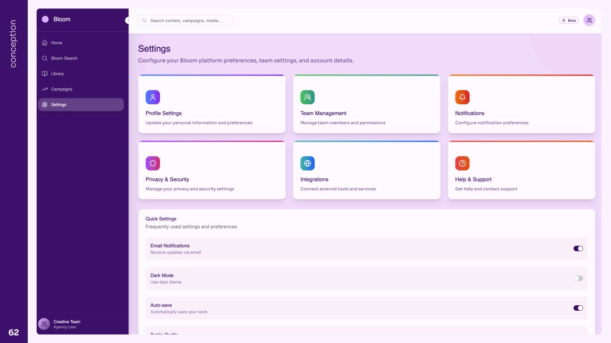Click the Beta badge button
This screenshot has width=611, height=343.
pyautogui.click(x=569, y=21)
